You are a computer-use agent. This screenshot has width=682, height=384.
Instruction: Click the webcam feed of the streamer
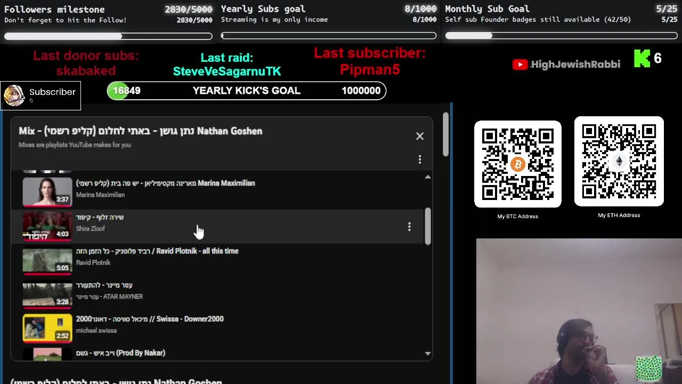tap(579, 311)
